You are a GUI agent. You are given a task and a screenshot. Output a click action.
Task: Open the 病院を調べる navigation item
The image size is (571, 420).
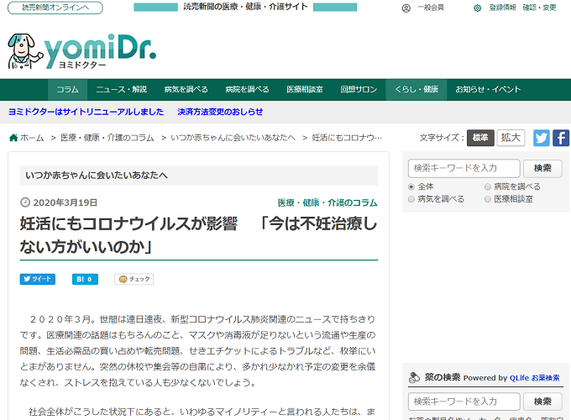pos(247,90)
